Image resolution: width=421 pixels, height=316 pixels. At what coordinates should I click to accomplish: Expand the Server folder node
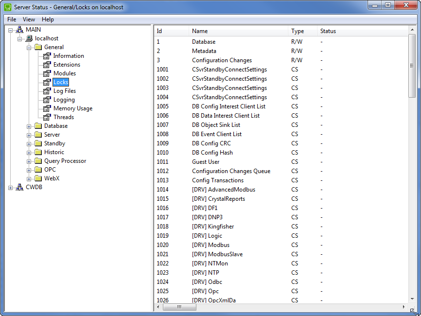click(x=29, y=135)
